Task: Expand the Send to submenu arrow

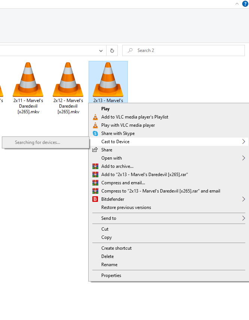Action: [243, 218]
